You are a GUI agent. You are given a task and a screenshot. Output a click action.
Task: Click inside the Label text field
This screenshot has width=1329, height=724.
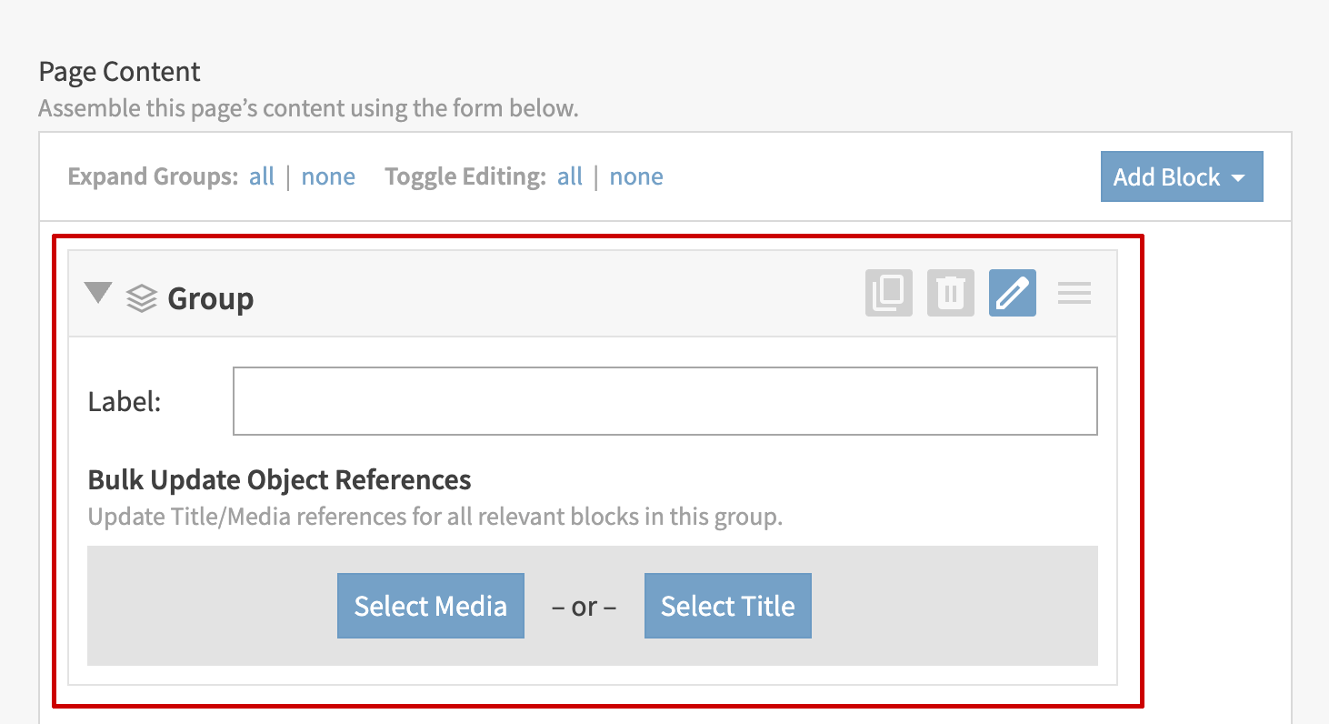664,400
